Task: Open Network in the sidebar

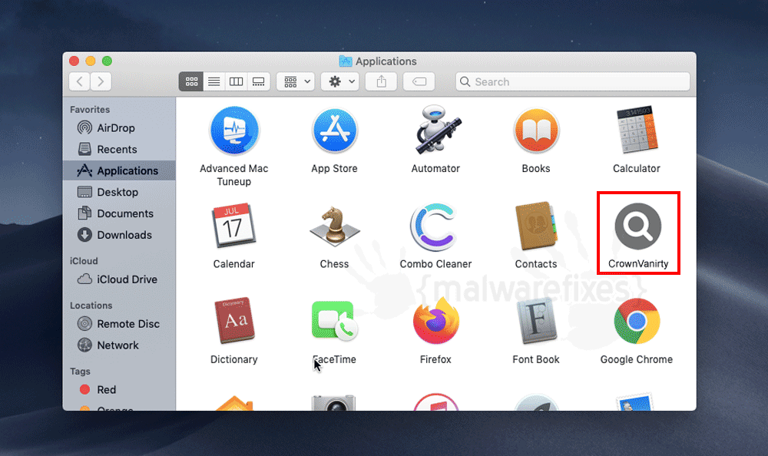Action: [119, 345]
